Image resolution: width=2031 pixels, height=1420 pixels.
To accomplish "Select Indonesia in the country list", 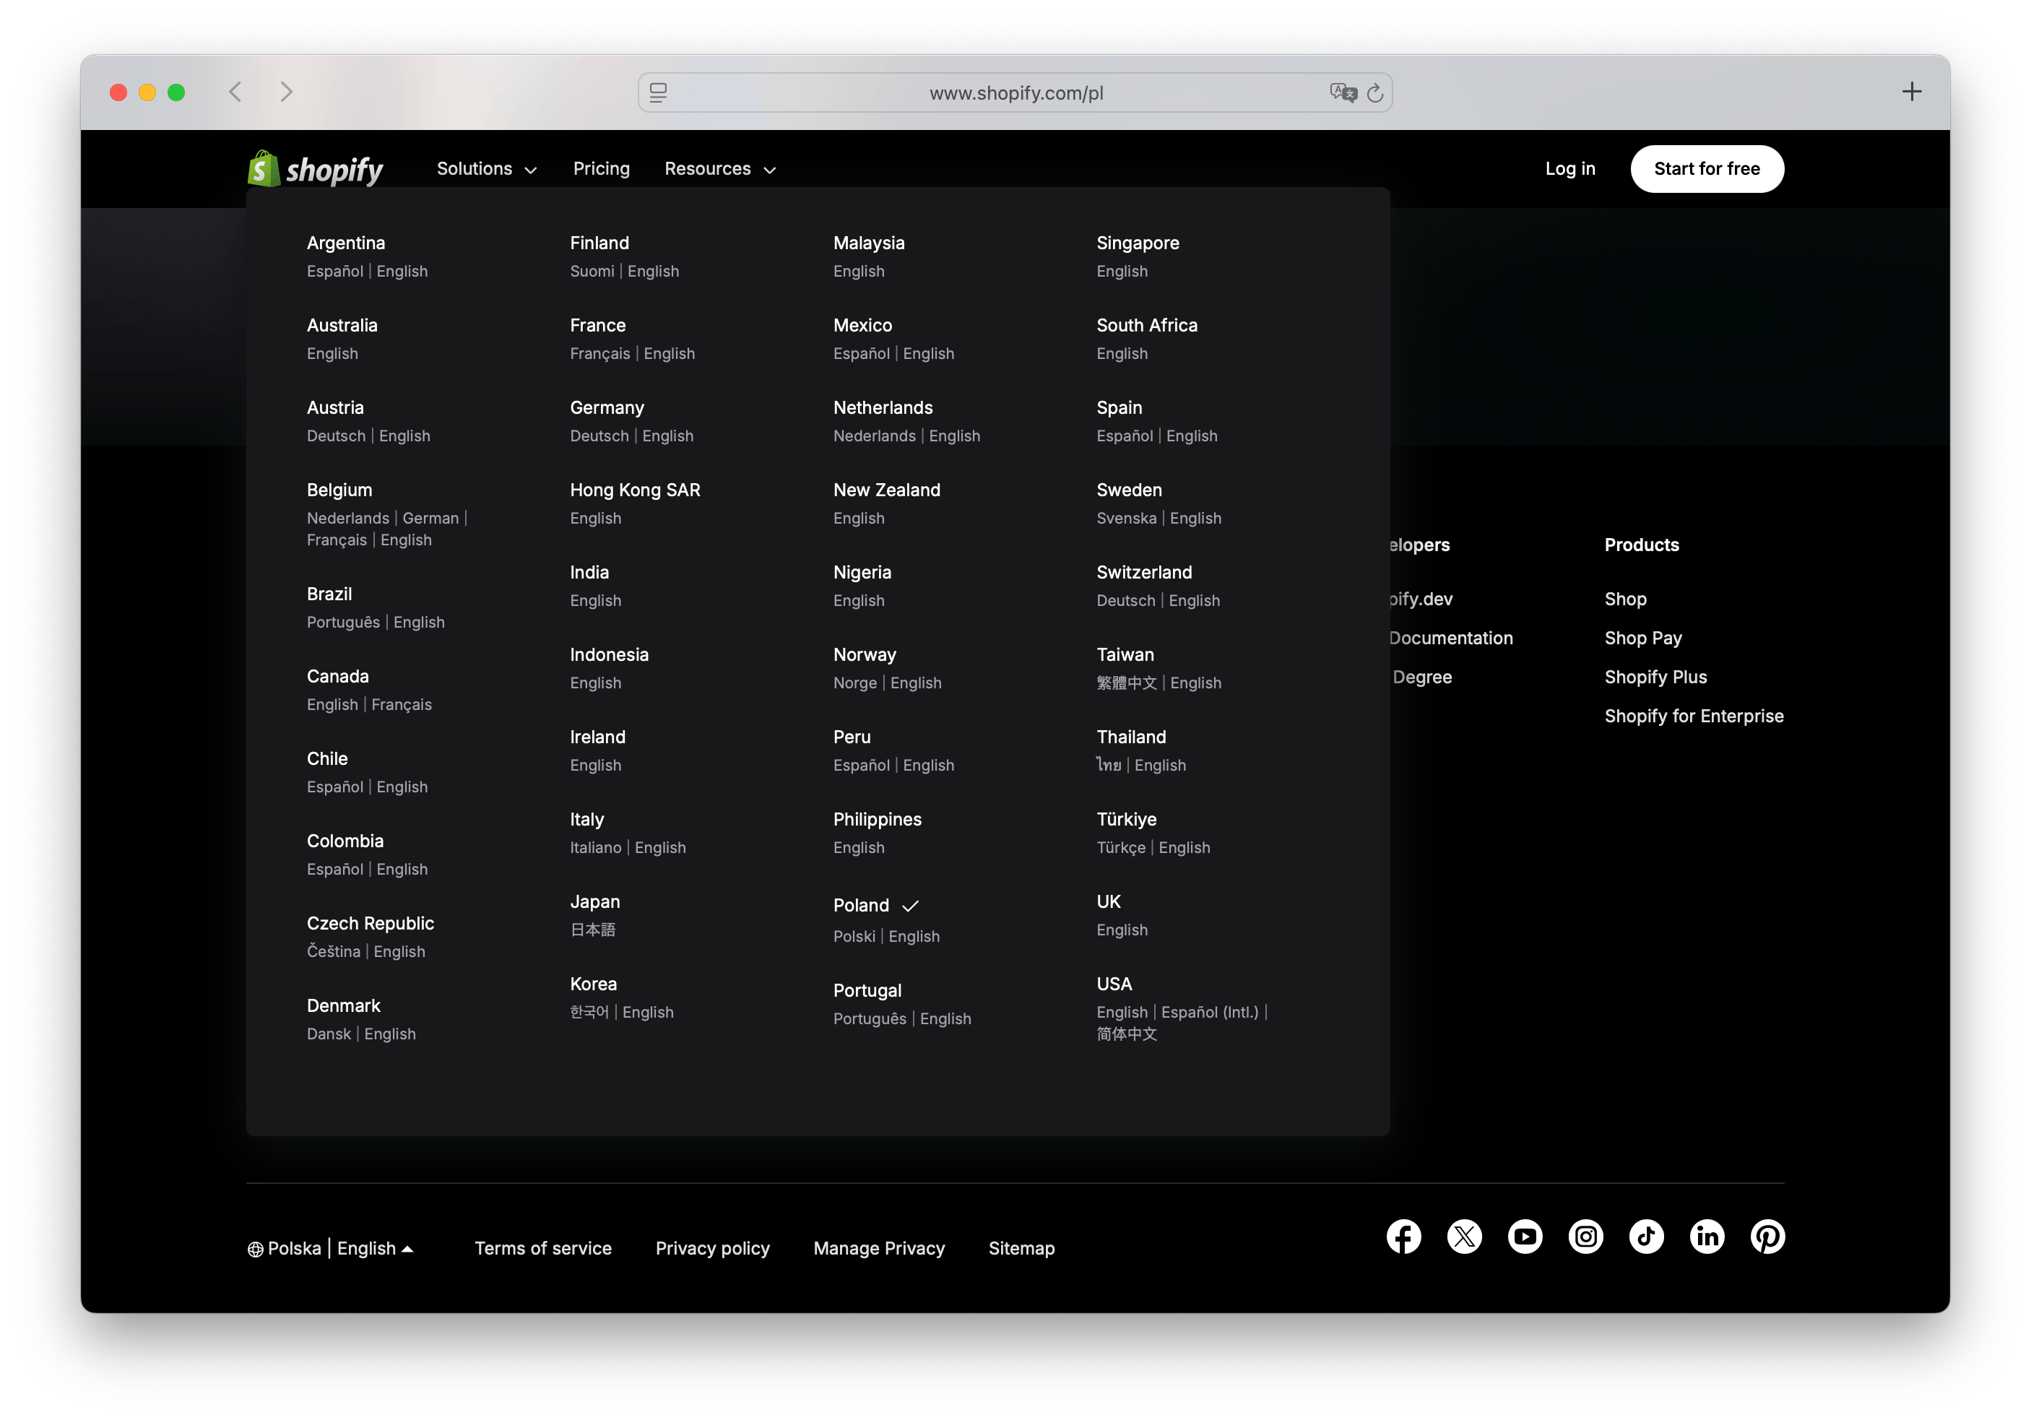I will 610,654.
